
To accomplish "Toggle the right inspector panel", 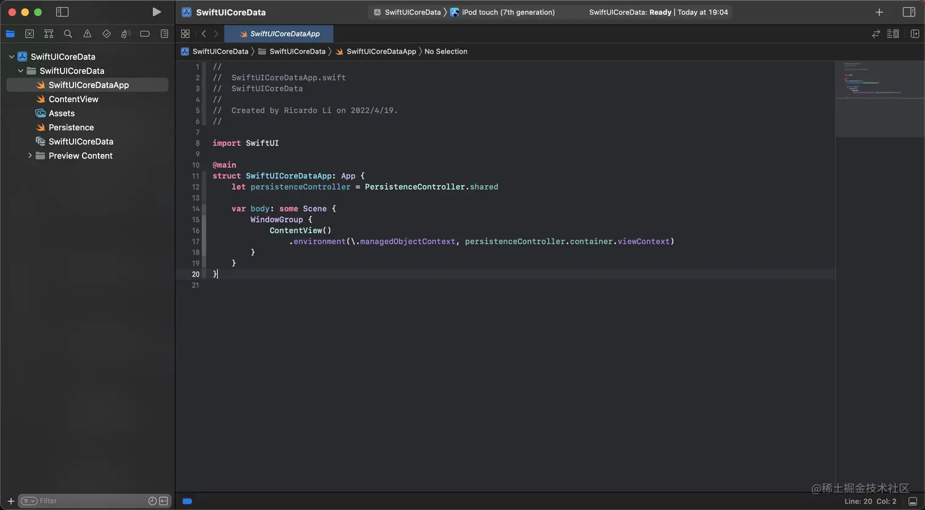I will (908, 12).
